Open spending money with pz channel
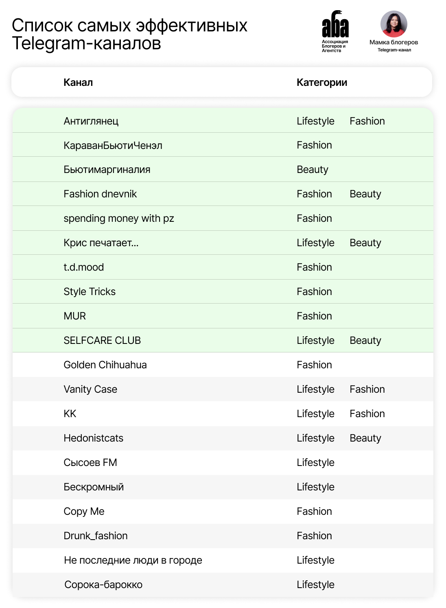This screenshot has width=446, height=608. (x=119, y=219)
